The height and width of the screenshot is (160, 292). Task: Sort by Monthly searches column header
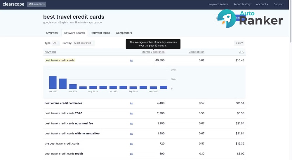[153, 52]
